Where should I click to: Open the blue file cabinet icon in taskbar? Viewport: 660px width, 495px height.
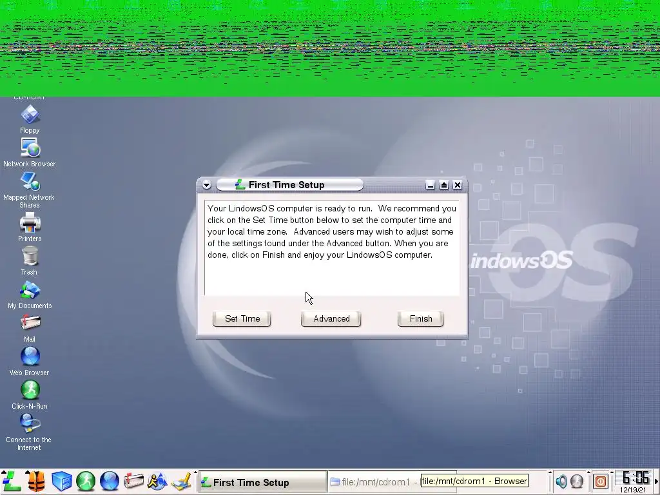click(x=61, y=481)
